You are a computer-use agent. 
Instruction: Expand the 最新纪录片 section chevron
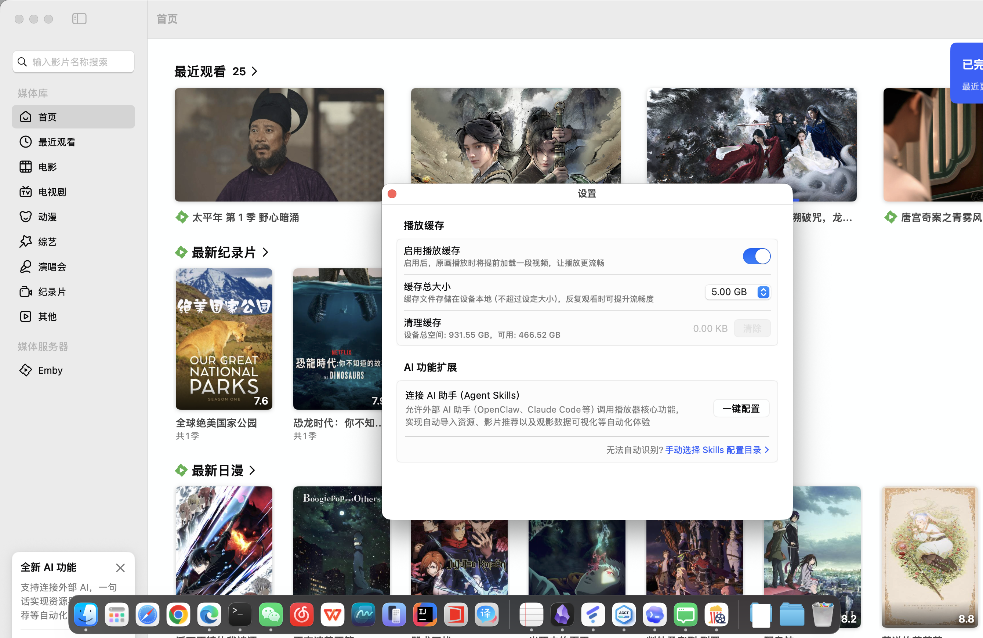pyautogui.click(x=266, y=252)
